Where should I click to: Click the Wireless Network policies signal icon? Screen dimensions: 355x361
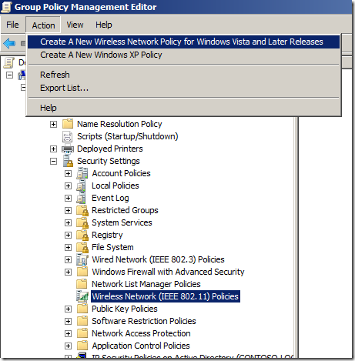click(x=82, y=296)
